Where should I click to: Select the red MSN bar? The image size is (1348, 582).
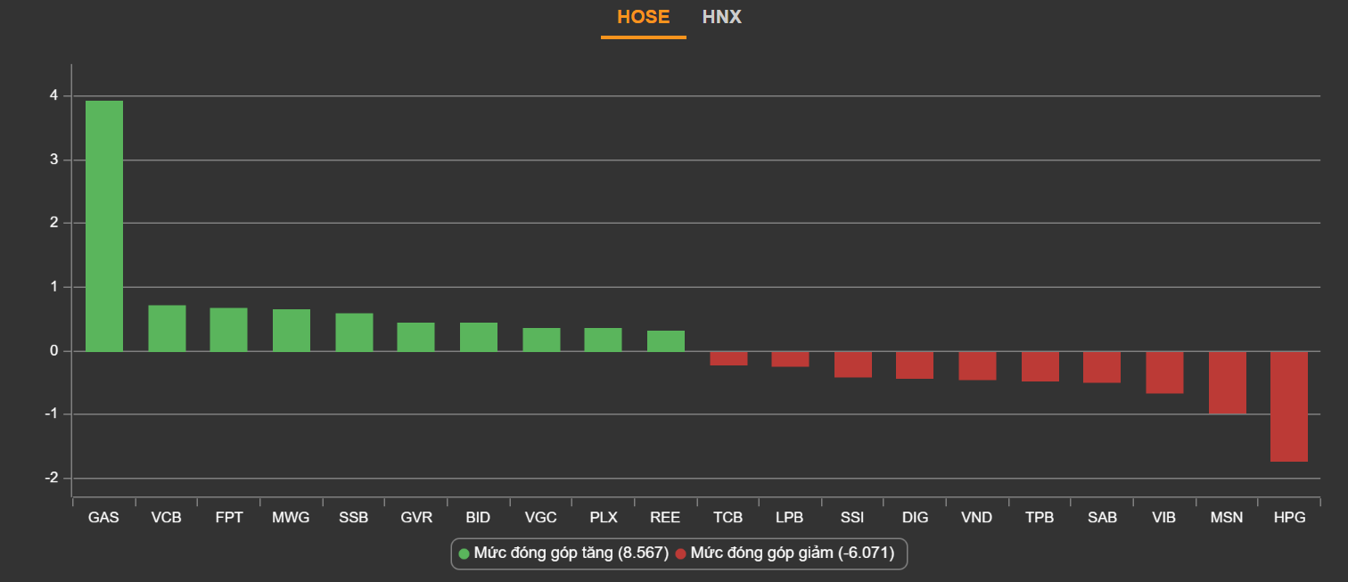(x=1227, y=382)
